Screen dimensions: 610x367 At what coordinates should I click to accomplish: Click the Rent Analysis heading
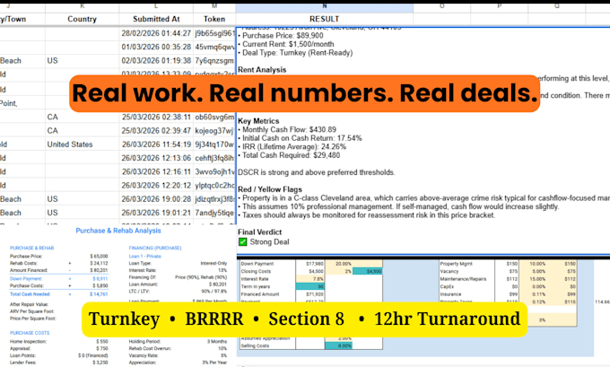262,70
